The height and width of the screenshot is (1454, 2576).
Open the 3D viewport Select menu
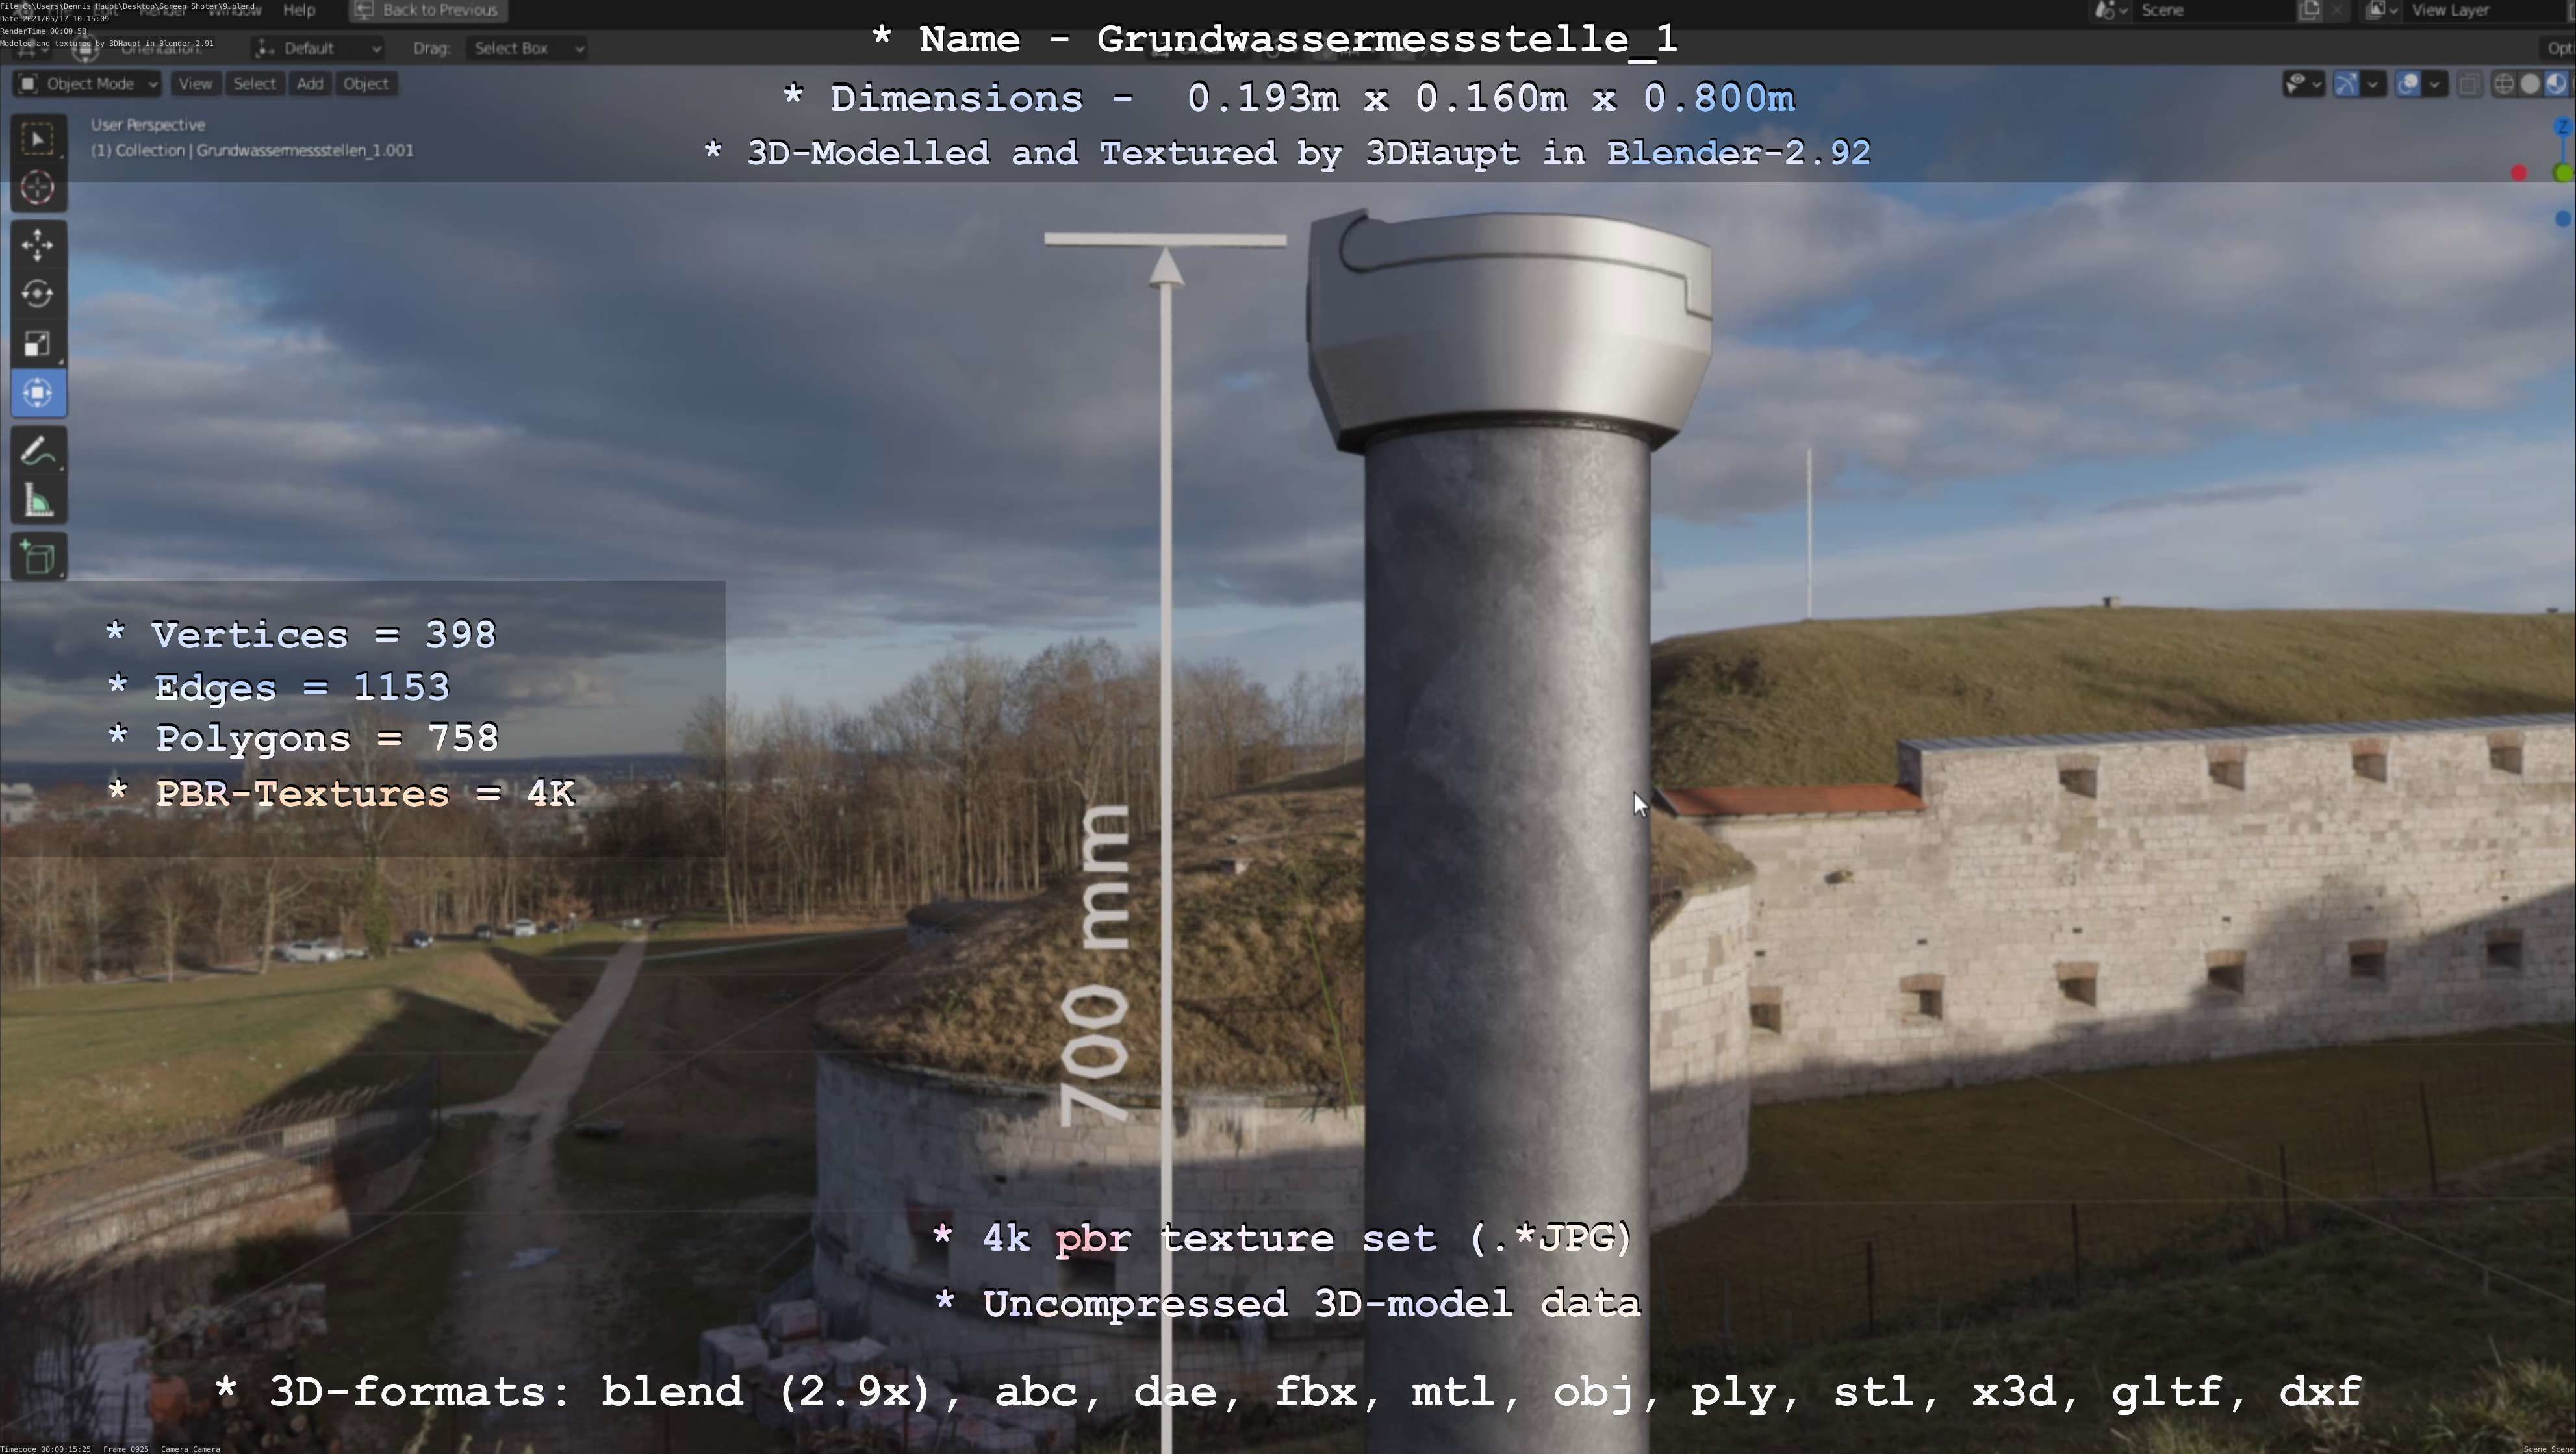254,84
